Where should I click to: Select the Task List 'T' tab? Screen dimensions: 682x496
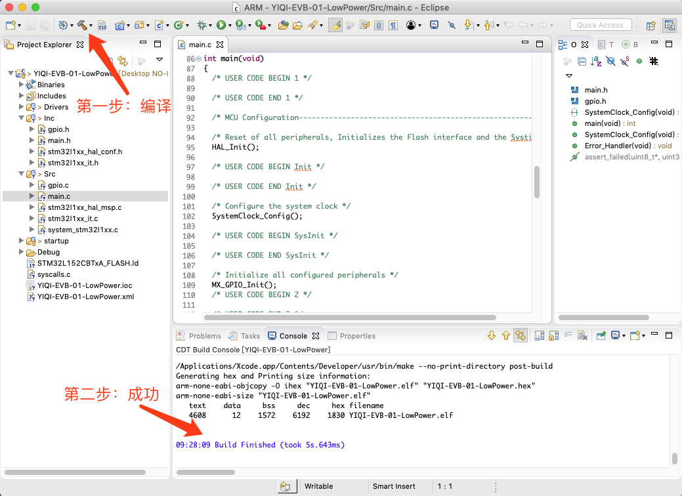(x=606, y=45)
